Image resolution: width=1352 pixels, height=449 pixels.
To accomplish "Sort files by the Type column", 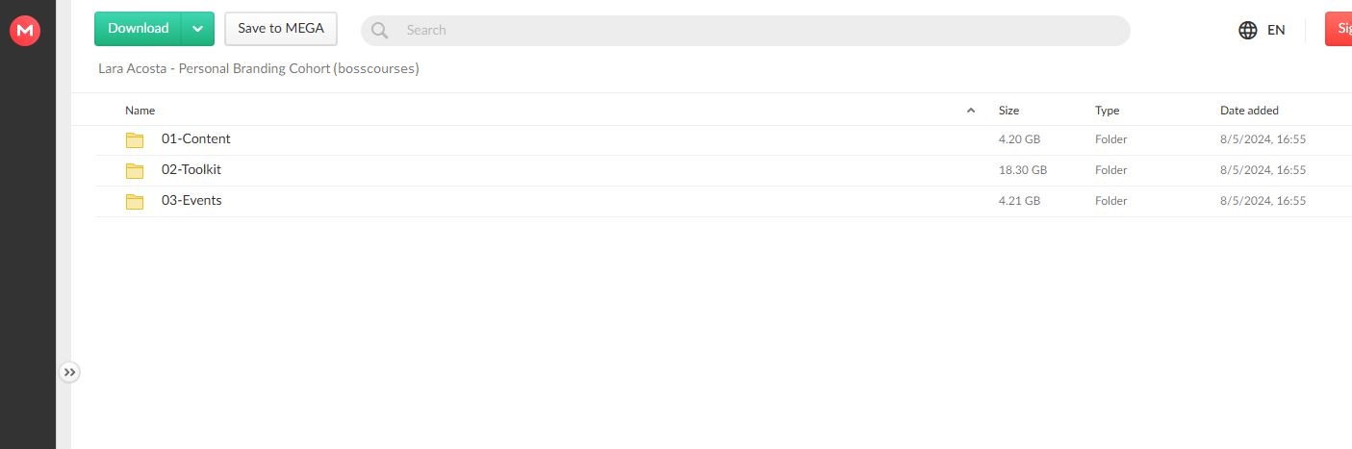I will pos(1107,111).
